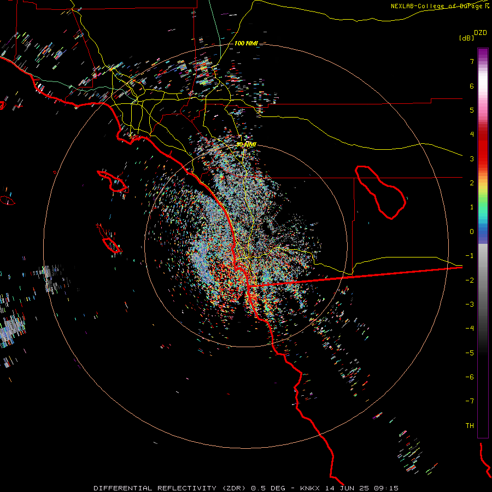Click the 100 NMI range ring label
492x492 pixels.
click(245, 43)
